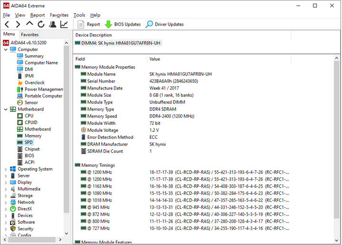Click the Serial Number value 423BA6A9h
This screenshot has width=342, height=245.
pos(174,81)
